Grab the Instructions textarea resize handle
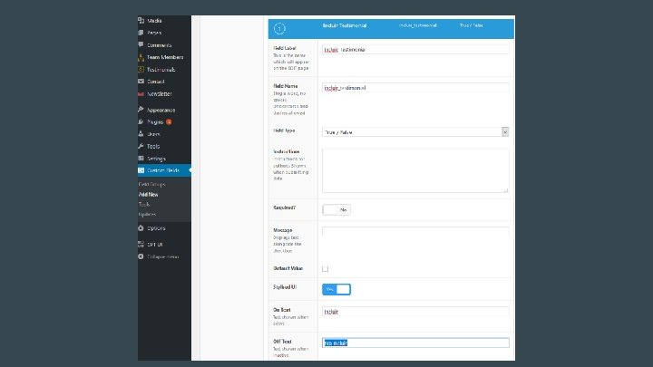653x367 pixels. click(506, 190)
